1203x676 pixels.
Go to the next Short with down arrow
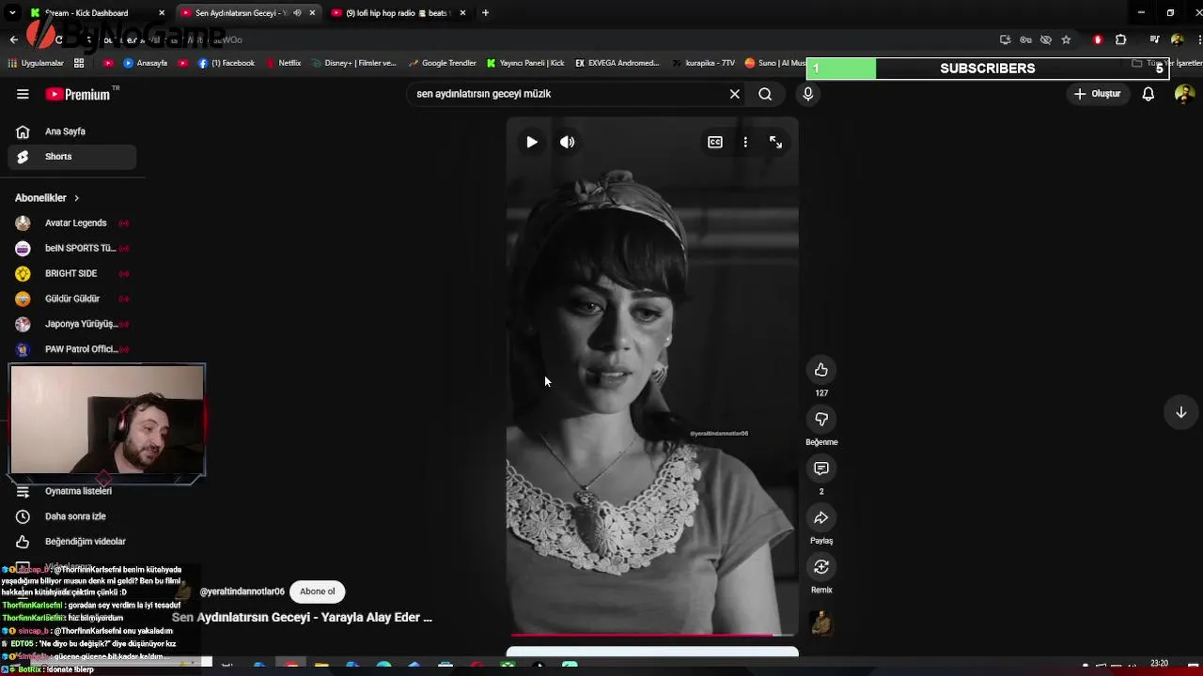pos(1180,412)
